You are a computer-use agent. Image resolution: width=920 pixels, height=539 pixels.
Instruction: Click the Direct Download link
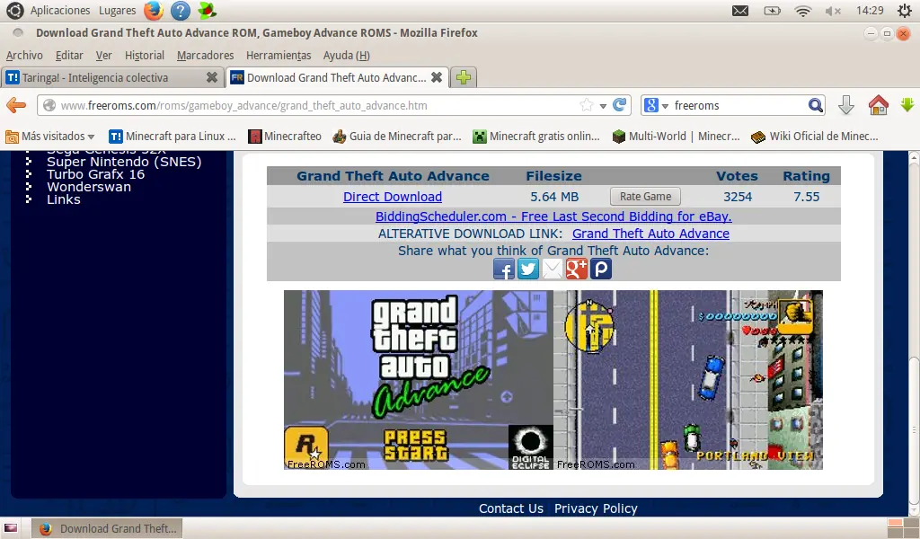tap(393, 197)
